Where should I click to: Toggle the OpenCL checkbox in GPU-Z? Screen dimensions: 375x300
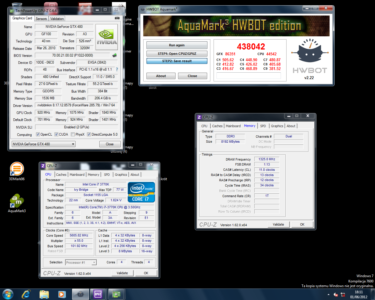38,134
